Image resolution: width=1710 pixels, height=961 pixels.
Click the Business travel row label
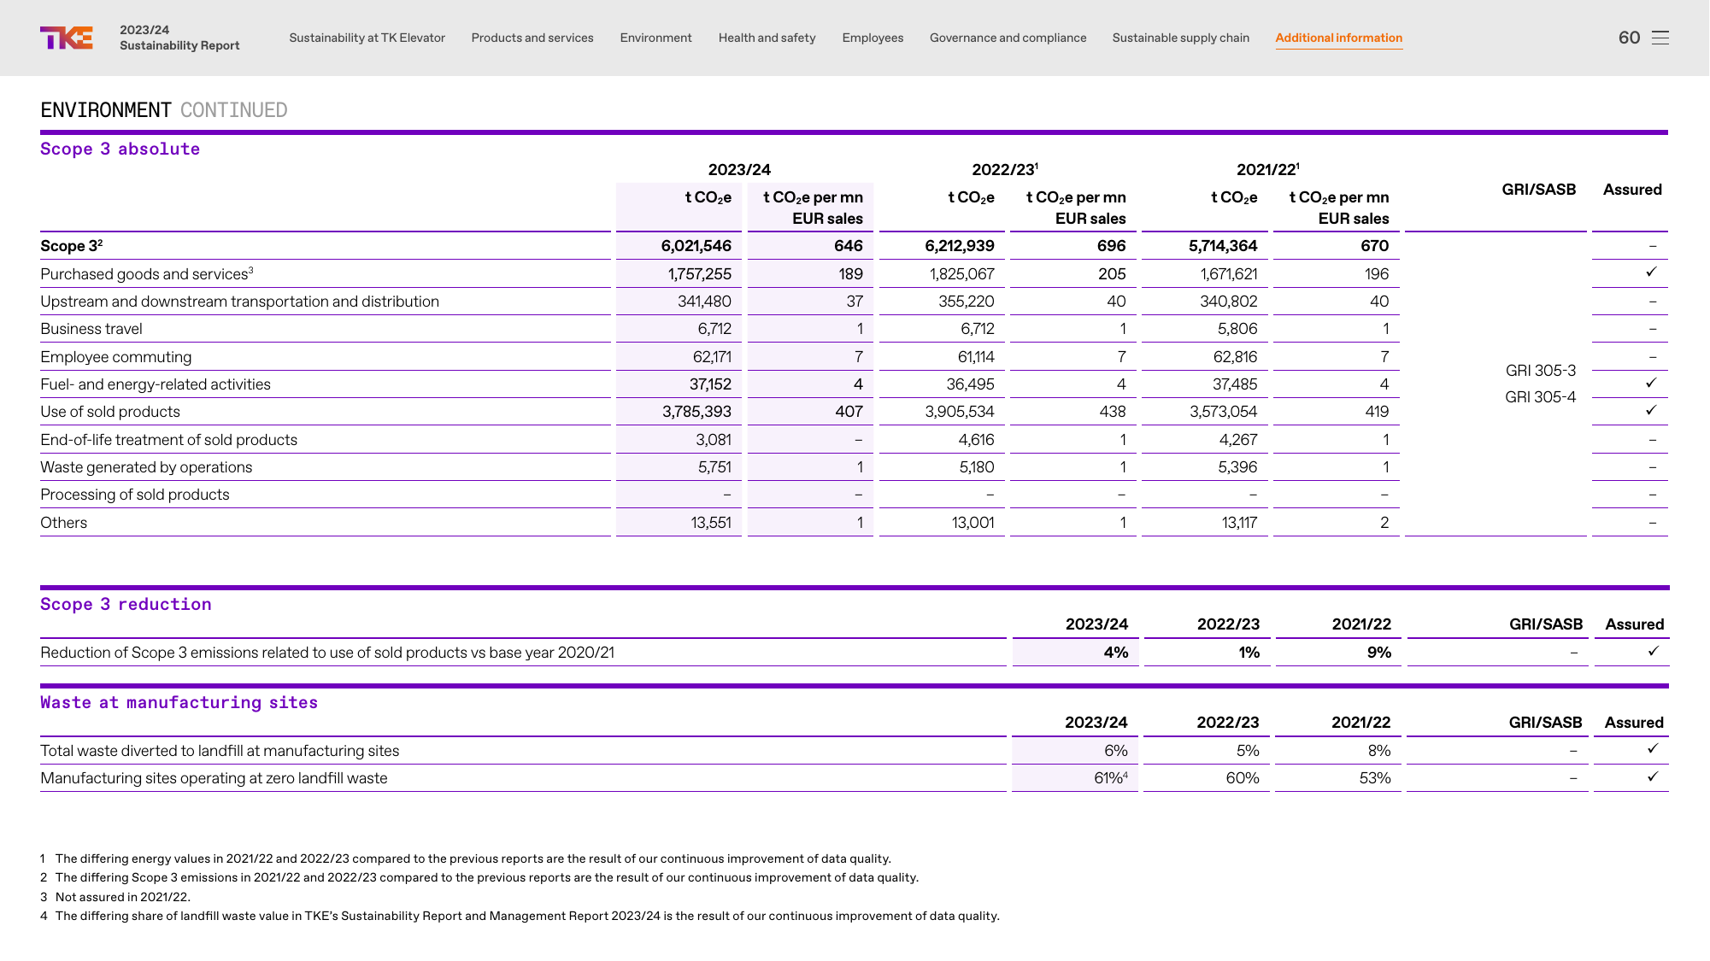coord(91,329)
